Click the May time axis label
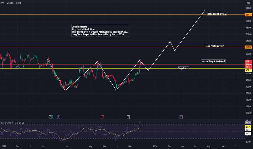The height and width of the screenshot is (149, 253). click(209, 146)
